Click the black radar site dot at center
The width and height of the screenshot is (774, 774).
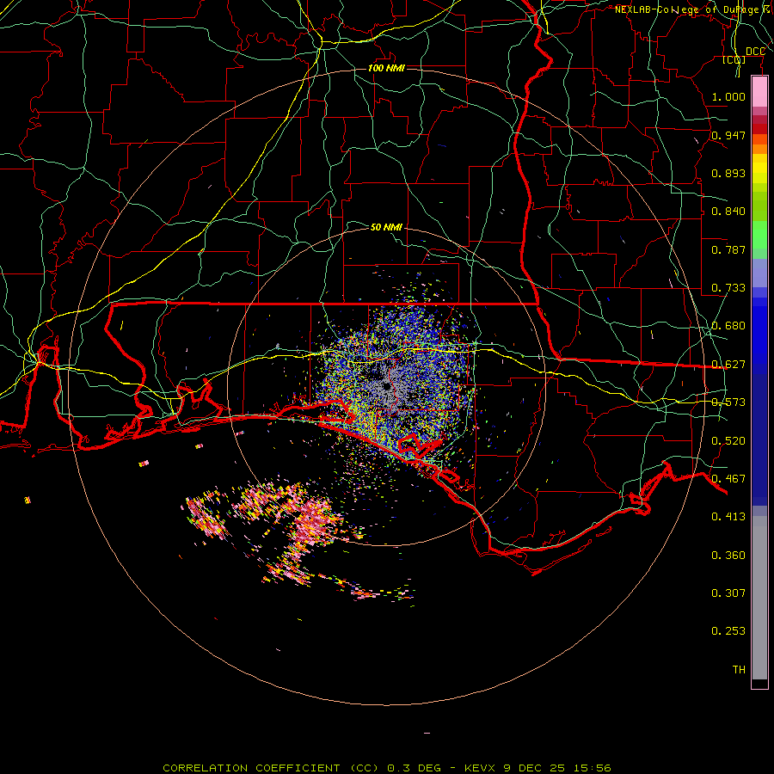point(386,386)
